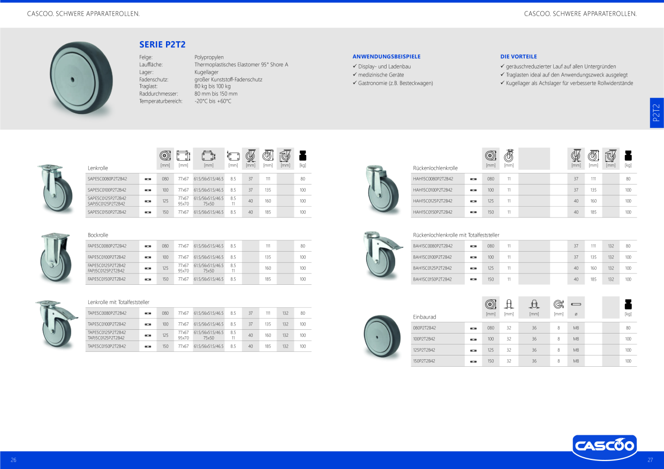Click the bearing icon in the FAPE5C0100P2T2B42 row

[148, 257]
